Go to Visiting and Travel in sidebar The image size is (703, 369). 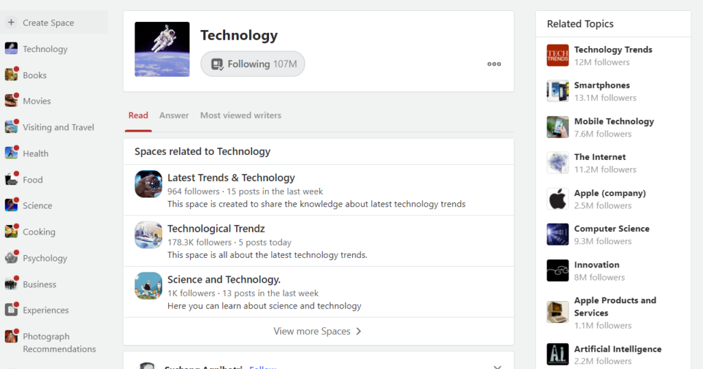(58, 127)
